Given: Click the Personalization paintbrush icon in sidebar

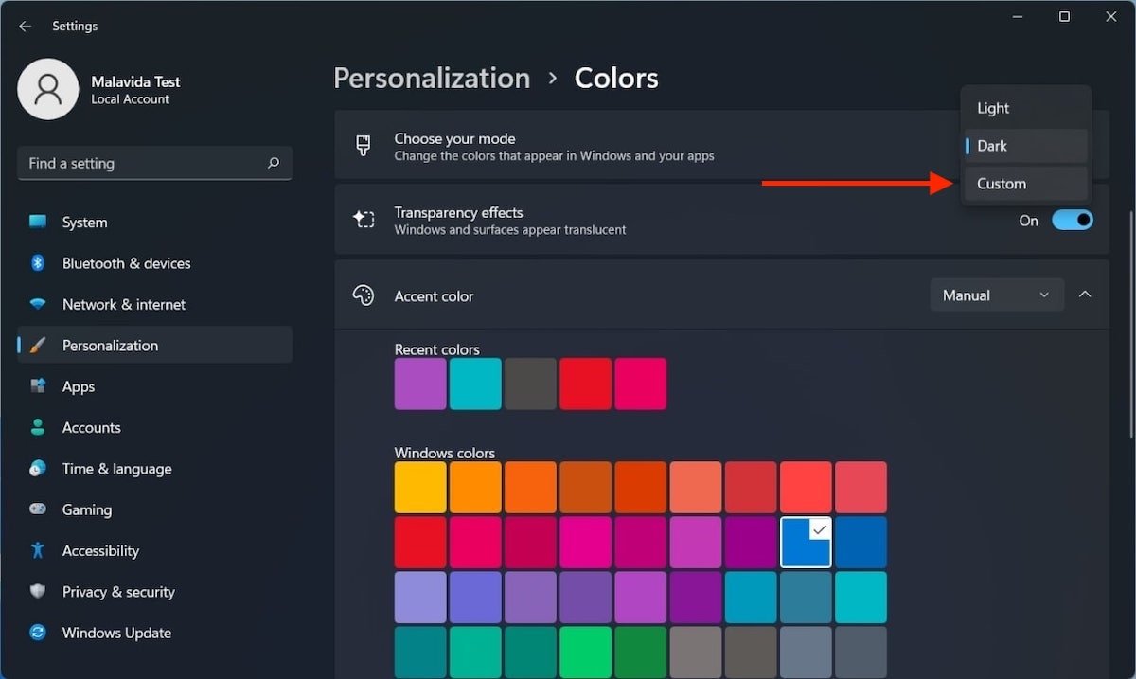Looking at the screenshot, I should (38, 346).
